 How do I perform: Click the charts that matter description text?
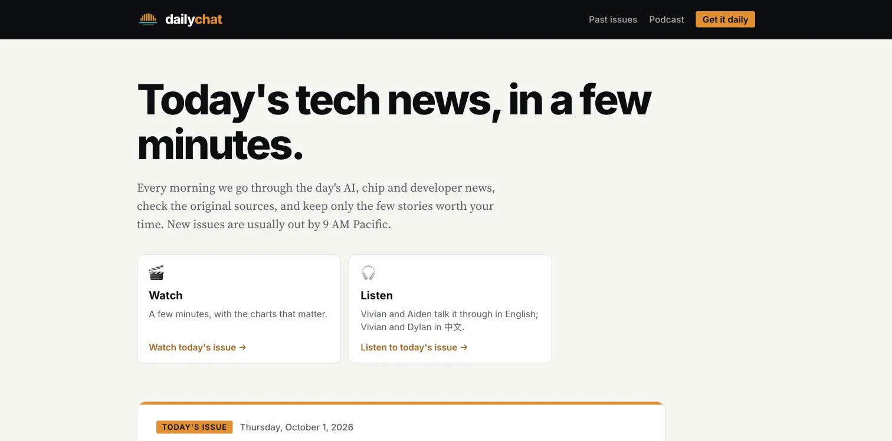238,314
